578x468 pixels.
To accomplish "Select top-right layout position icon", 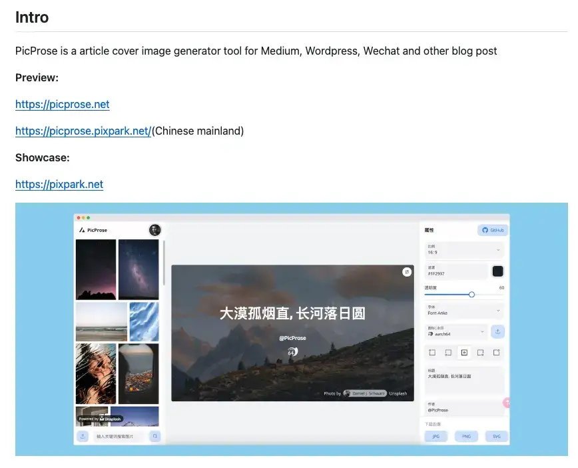I will click(x=497, y=353).
